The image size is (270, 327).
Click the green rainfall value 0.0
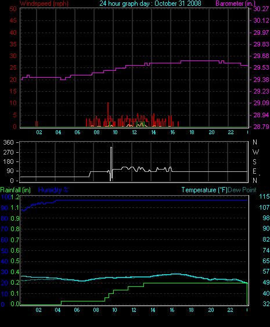pyautogui.click(x=15, y=304)
